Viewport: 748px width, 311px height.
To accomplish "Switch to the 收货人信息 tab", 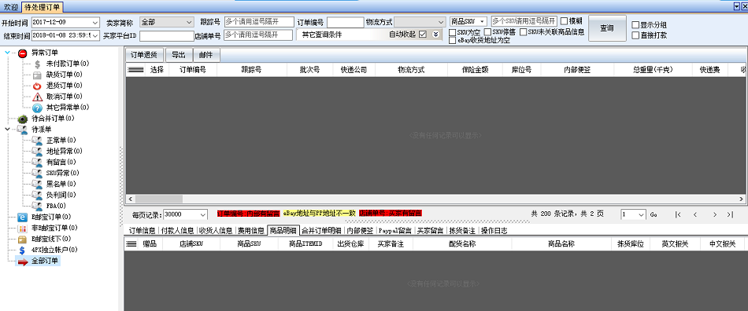I will (216, 231).
